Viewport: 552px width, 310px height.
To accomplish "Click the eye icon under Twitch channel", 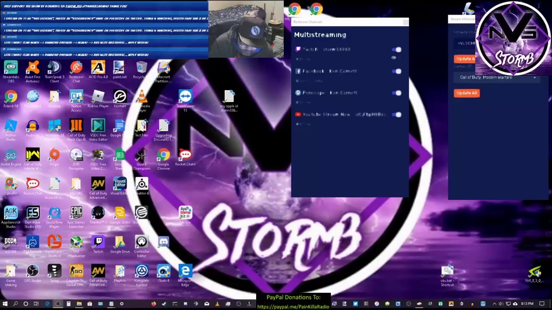I will [x=394, y=58].
